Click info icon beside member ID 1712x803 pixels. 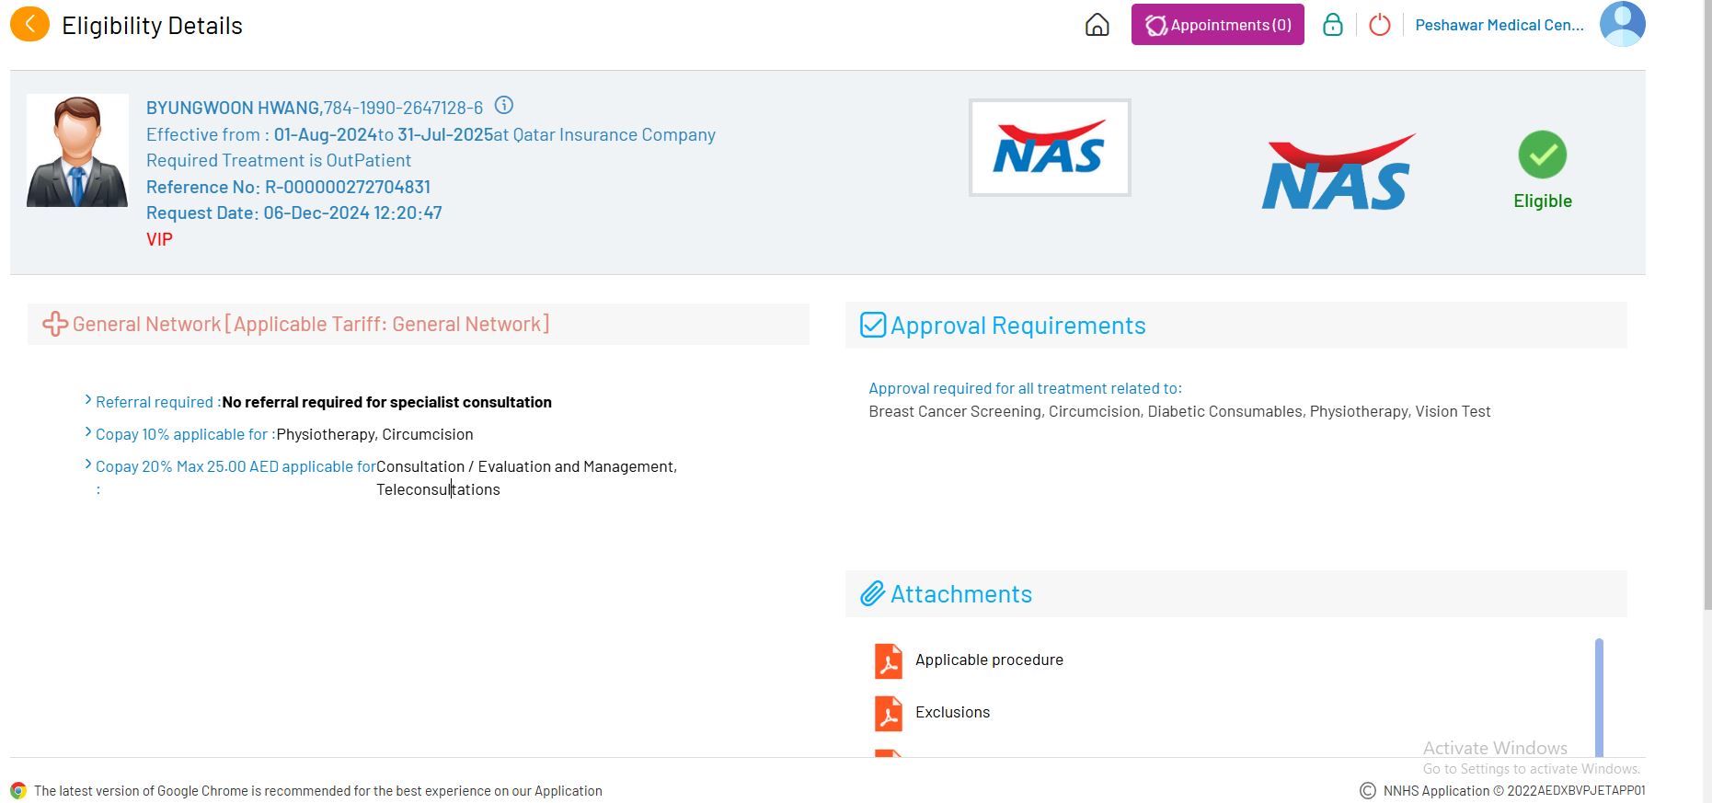point(504,106)
